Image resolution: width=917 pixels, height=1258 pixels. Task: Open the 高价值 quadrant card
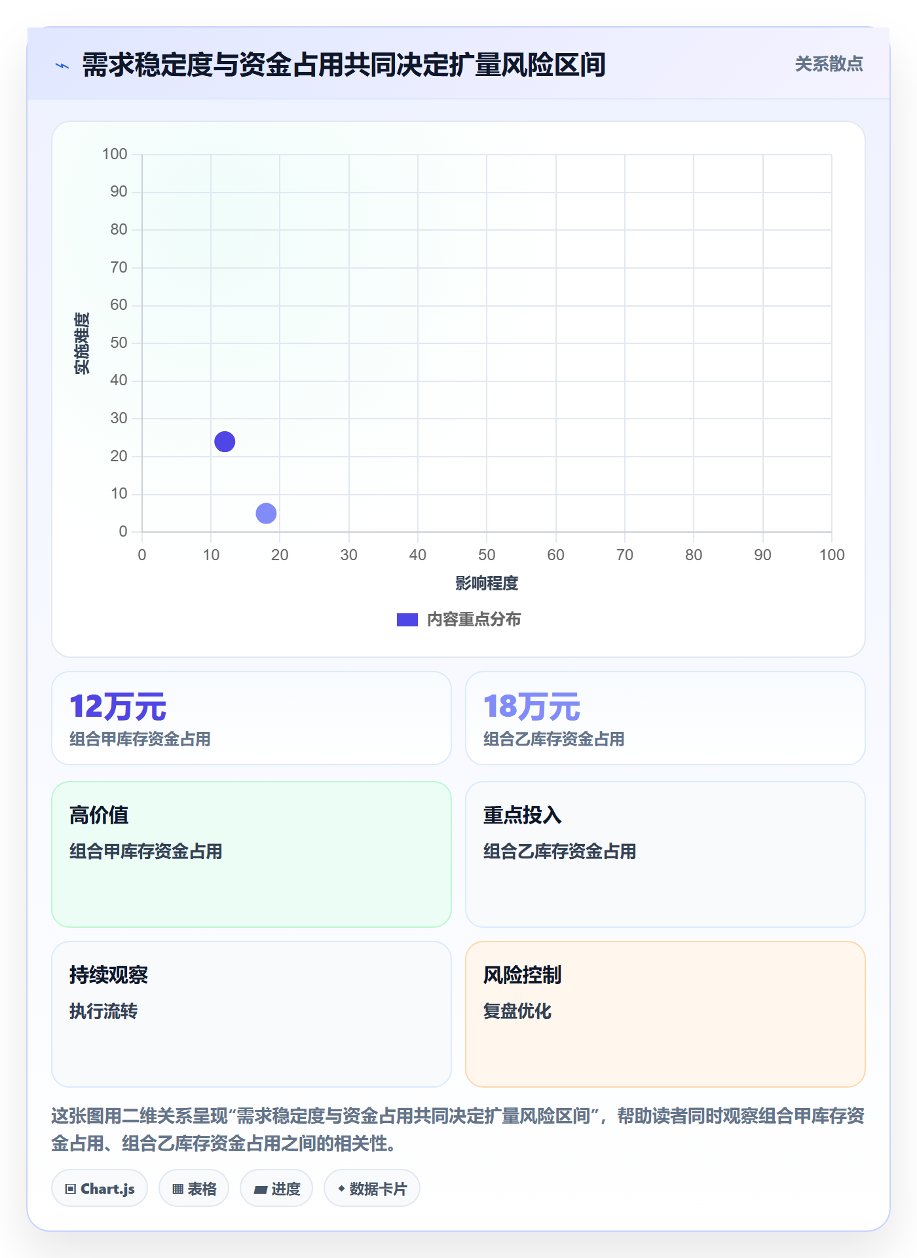(252, 854)
